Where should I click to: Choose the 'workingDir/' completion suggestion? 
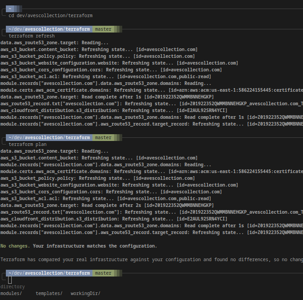(x=85, y=293)
